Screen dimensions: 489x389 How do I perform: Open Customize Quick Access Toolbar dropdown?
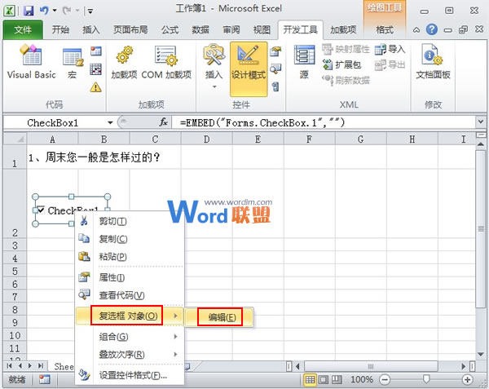tap(90, 11)
